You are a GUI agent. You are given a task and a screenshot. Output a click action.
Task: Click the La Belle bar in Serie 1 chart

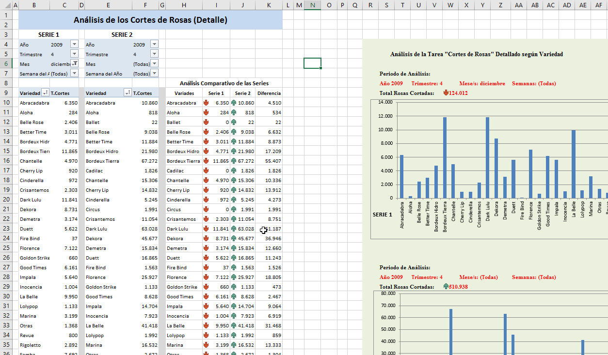point(574,164)
